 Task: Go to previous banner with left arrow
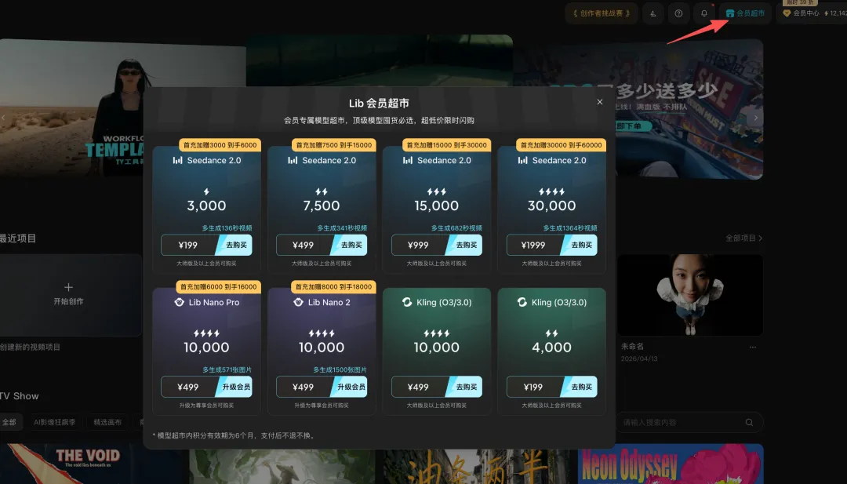click(x=3, y=117)
